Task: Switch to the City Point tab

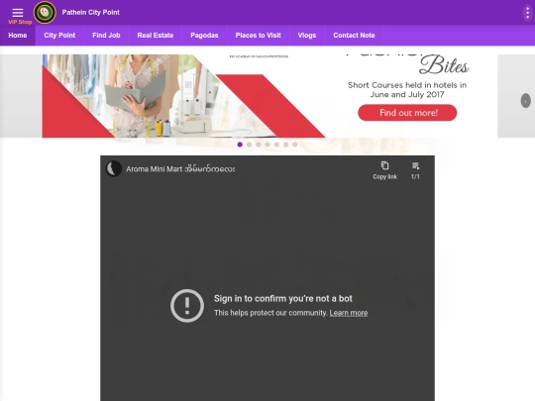Action: pyautogui.click(x=59, y=36)
